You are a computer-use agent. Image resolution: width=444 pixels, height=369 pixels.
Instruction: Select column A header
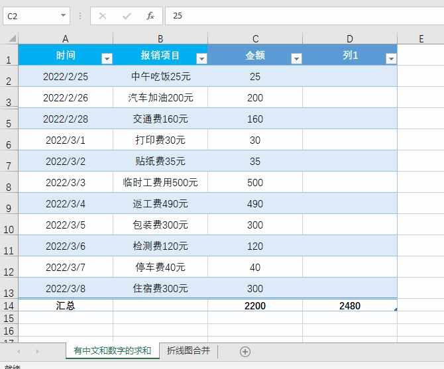(66, 38)
